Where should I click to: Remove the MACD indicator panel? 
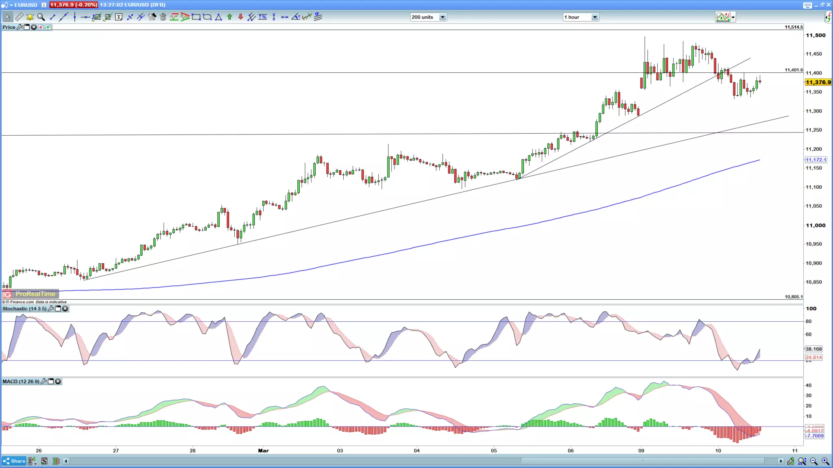58,381
